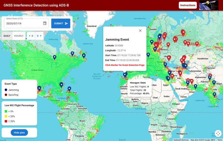
Task: Click jamming pin near Greece
Action: pos(165,64)
